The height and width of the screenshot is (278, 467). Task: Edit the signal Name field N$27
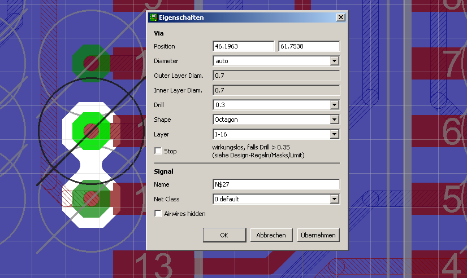click(x=276, y=184)
